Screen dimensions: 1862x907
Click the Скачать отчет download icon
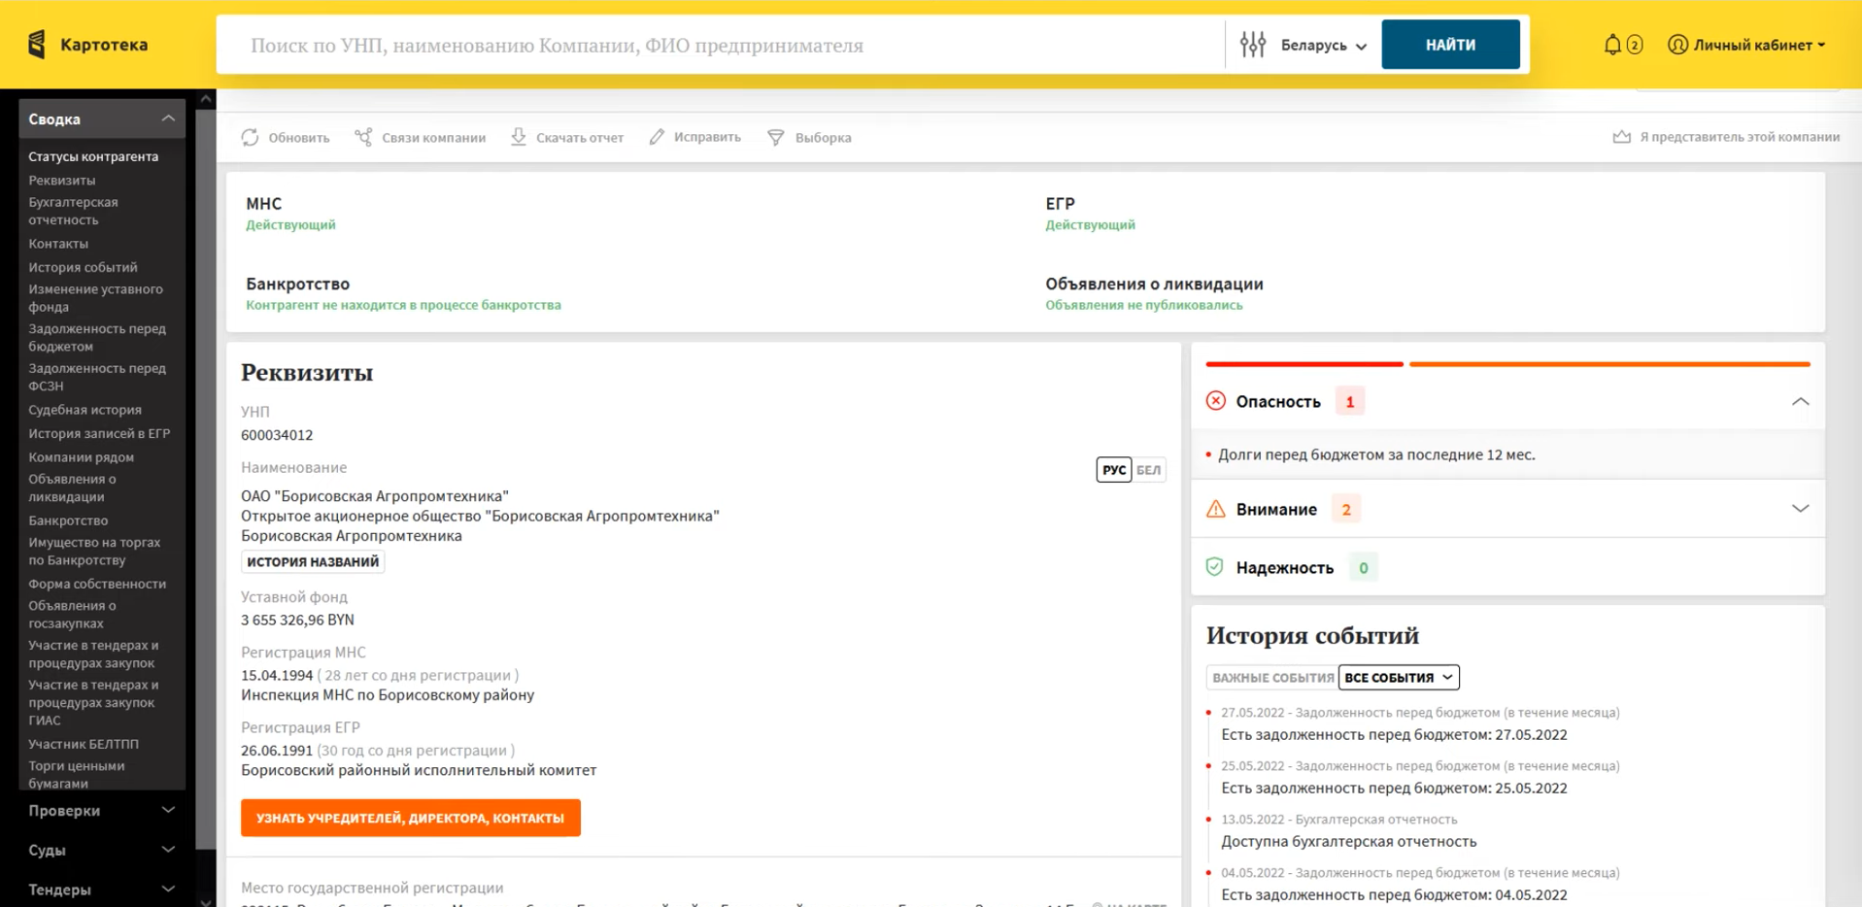pyautogui.click(x=518, y=137)
